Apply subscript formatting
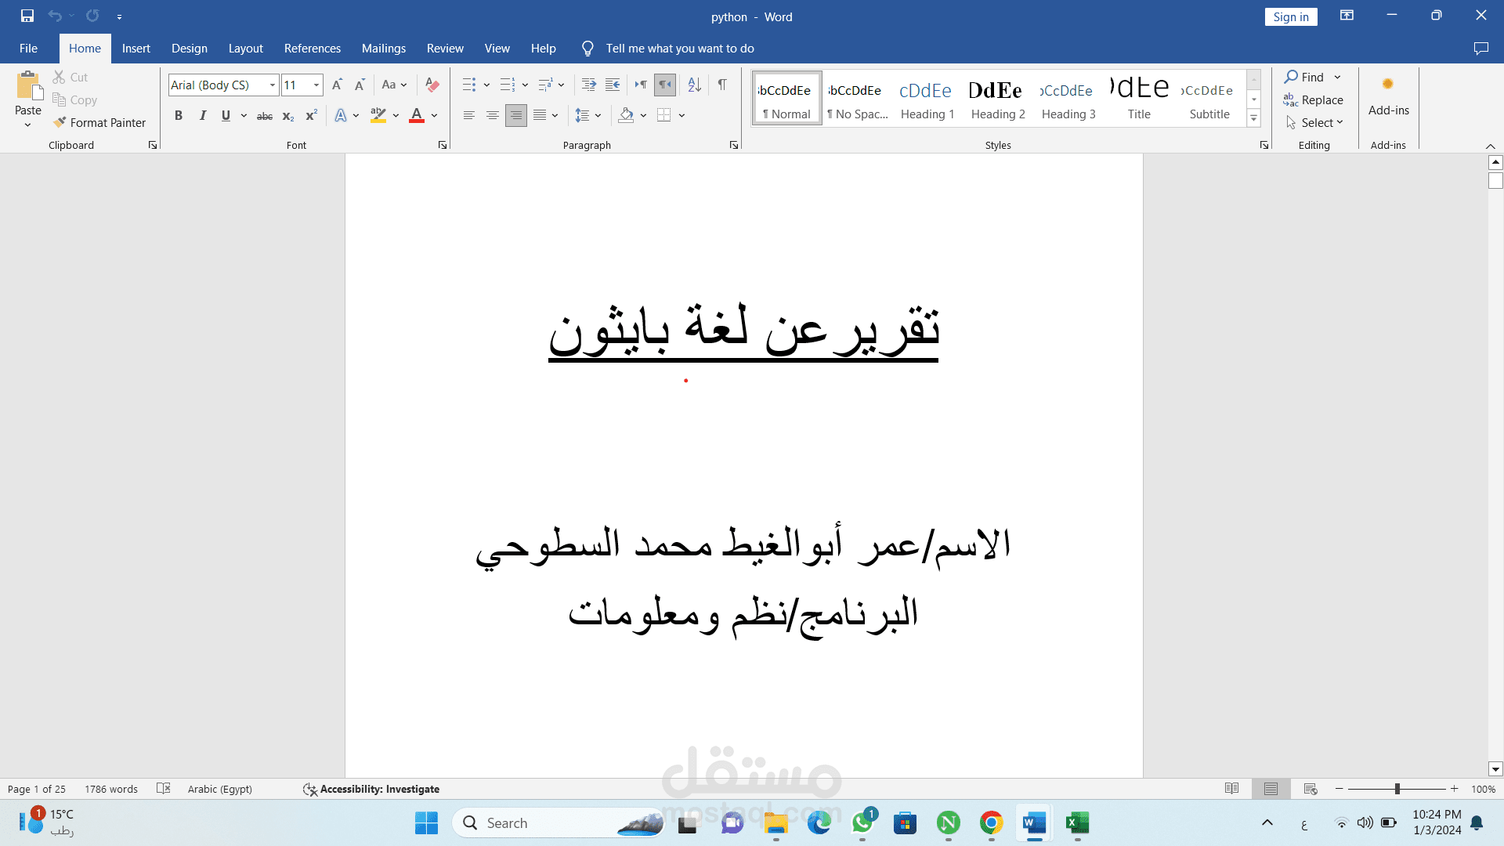The height and width of the screenshot is (846, 1504). pos(288,116)
